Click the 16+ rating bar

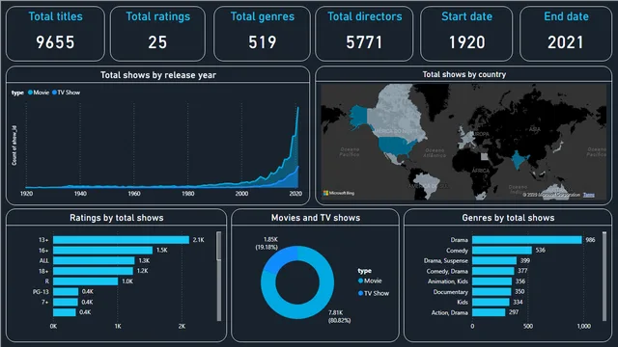[103, 251]
